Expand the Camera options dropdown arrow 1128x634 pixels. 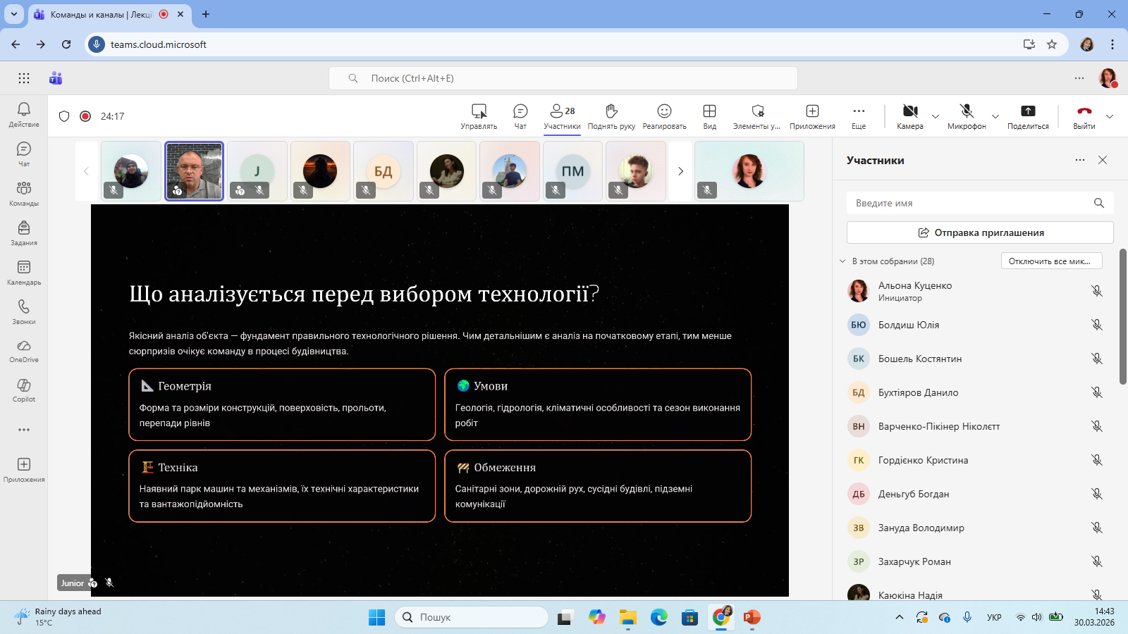click(936, 116)
